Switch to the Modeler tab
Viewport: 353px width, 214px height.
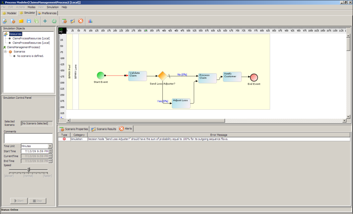(x=9, y=13)
